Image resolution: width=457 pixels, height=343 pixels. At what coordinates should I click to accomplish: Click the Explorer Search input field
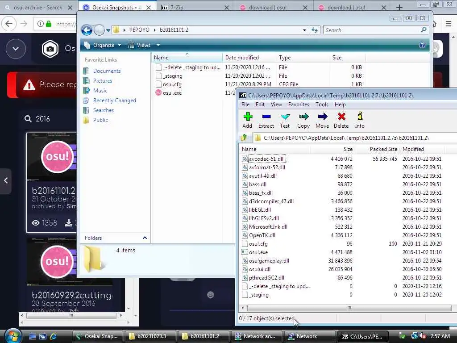click(372, 30)
